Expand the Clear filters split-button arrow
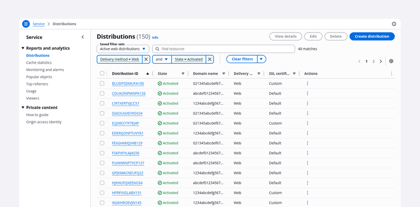The width and height of the screenshot is (420, 207). tap(261, 59)
